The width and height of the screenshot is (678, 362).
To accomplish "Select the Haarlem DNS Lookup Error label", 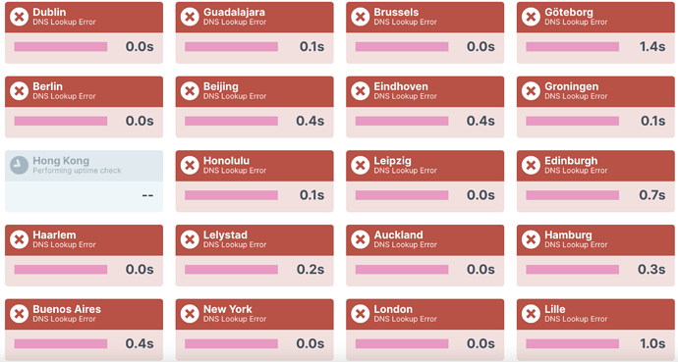I will click(x=64, y=244).
